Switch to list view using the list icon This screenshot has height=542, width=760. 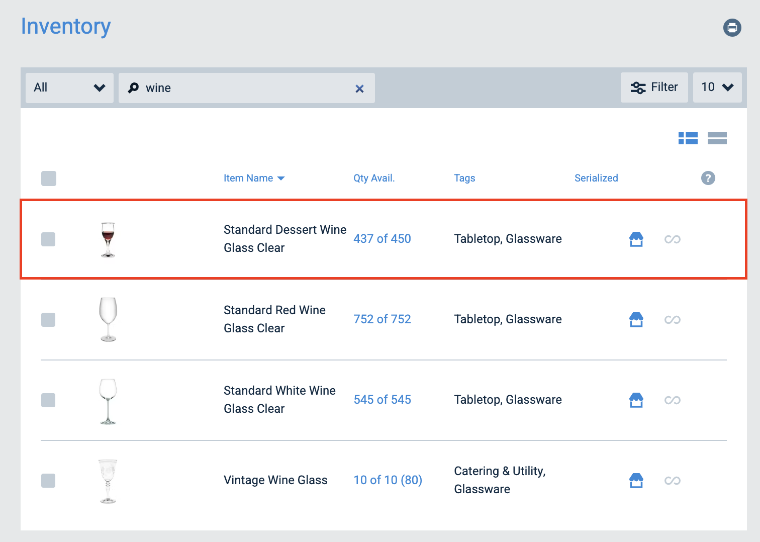point(717,138)
